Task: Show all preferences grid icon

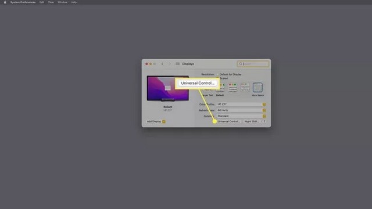Action: coord(177,64)
